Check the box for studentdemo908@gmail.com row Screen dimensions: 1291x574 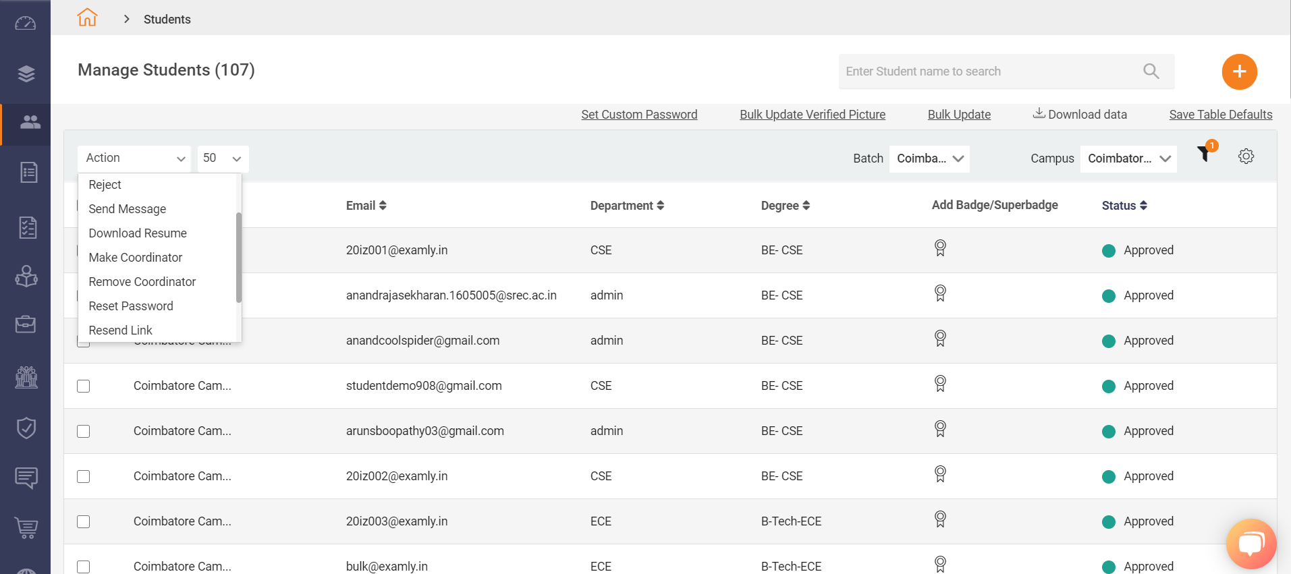coord(84,386)
